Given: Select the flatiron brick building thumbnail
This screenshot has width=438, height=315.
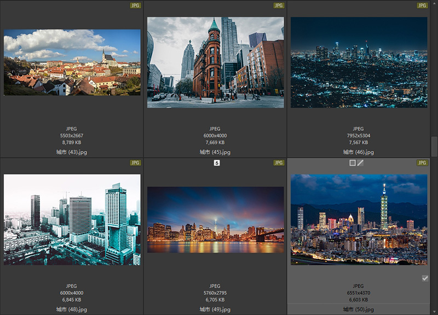Looking at the screenshot, I should click(x=215, y=62).
